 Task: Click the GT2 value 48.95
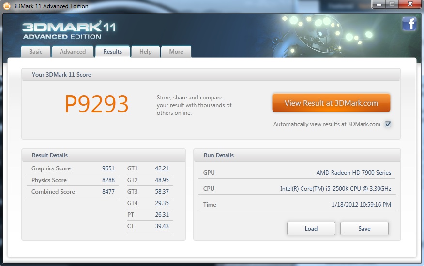pyautogui.click(x=162, y=180)
